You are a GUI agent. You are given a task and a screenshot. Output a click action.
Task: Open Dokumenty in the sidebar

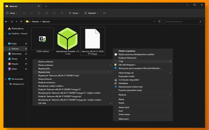(x=16, y=54)
